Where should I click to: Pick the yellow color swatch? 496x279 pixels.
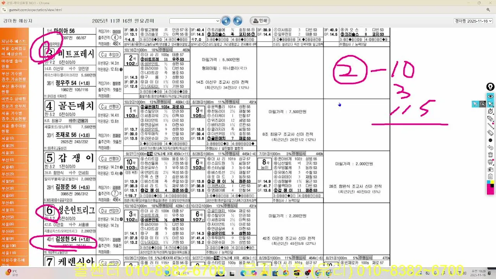(x=493, y=183)
